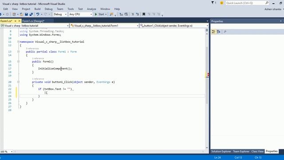Click the feedback smiley face icon
Screen dimensions: 284x160
point(221,3)
